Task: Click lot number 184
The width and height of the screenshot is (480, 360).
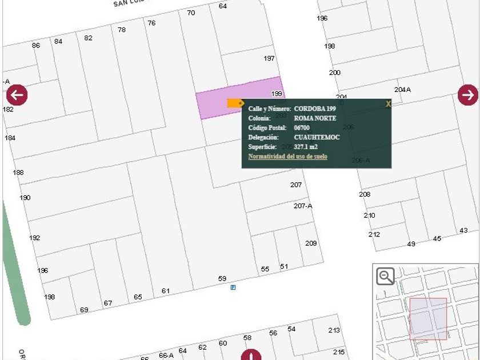Action: point(10,138)
